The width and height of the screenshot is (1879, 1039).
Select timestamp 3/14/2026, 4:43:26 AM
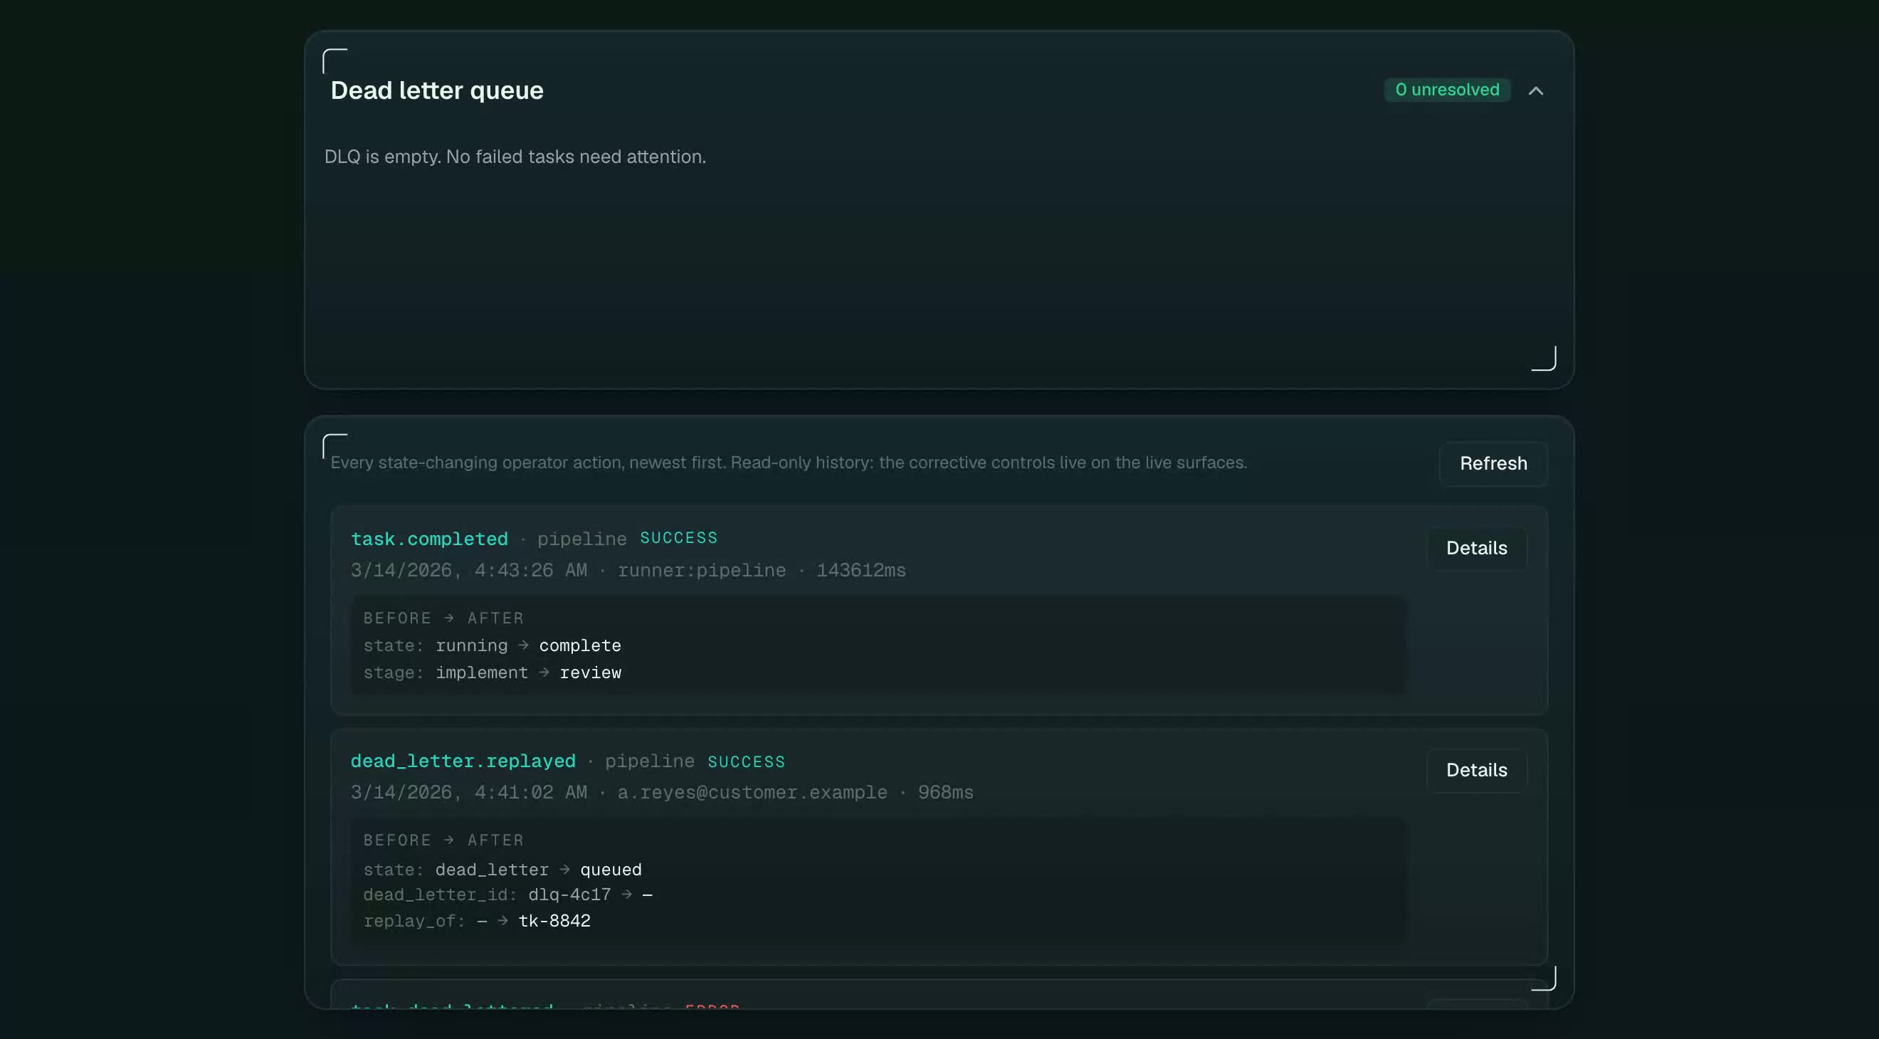coord(469,570)
